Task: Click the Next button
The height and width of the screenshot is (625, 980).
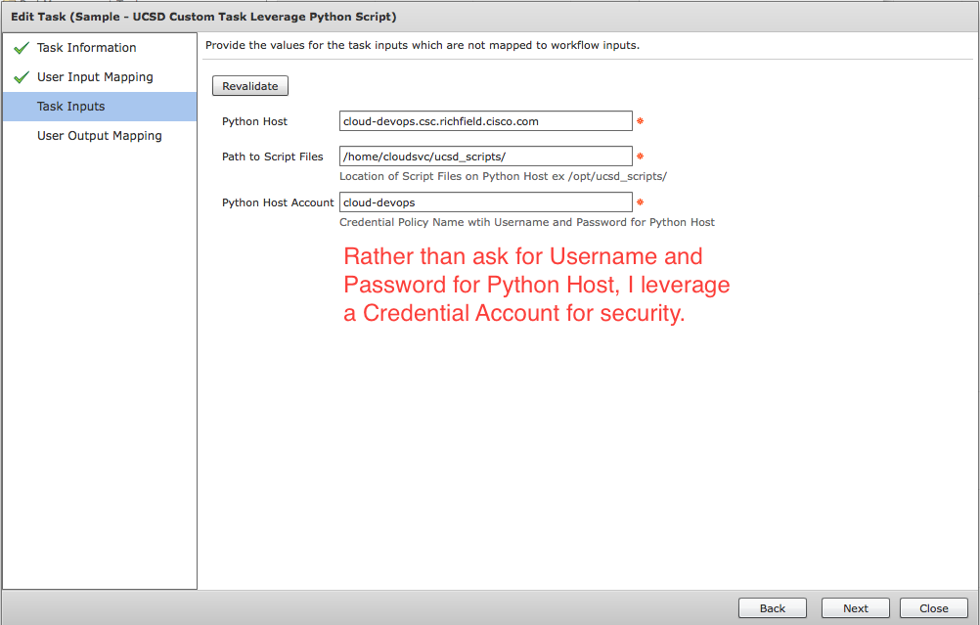Action: [x=855, y=608]
